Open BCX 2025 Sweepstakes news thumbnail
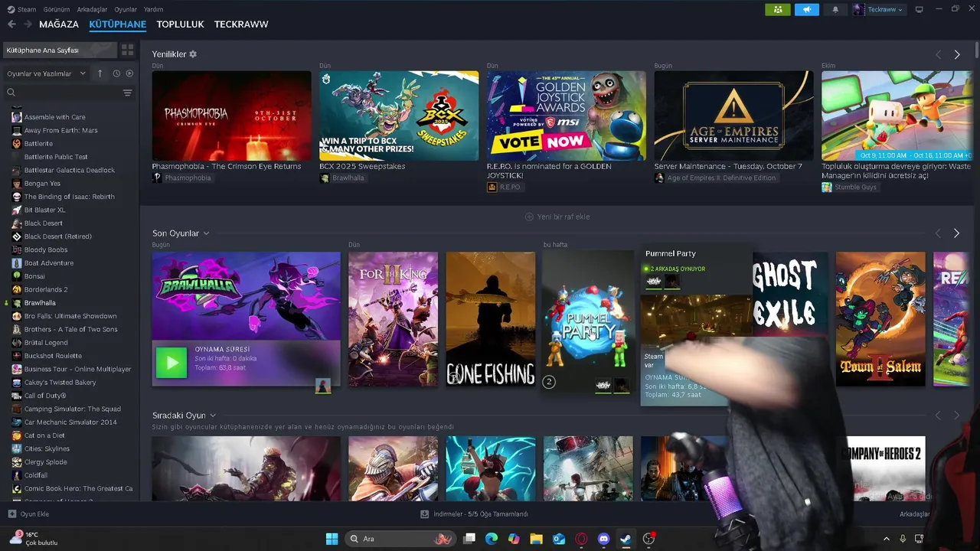This screenshot has height=551, width=980. (399, 116)
